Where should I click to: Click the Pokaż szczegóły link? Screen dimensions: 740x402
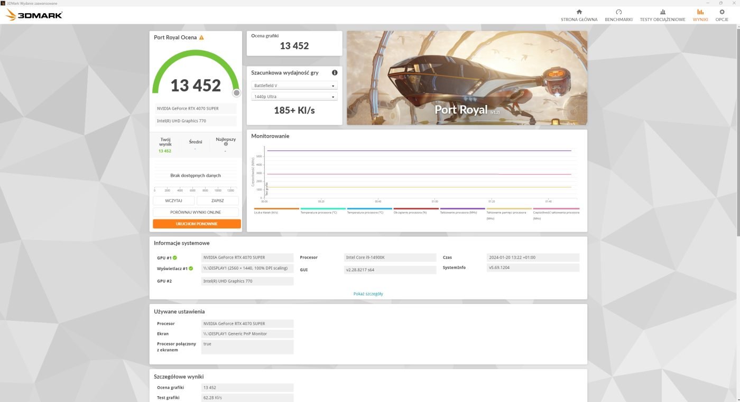pyautogui.click(x=368, y=294)
